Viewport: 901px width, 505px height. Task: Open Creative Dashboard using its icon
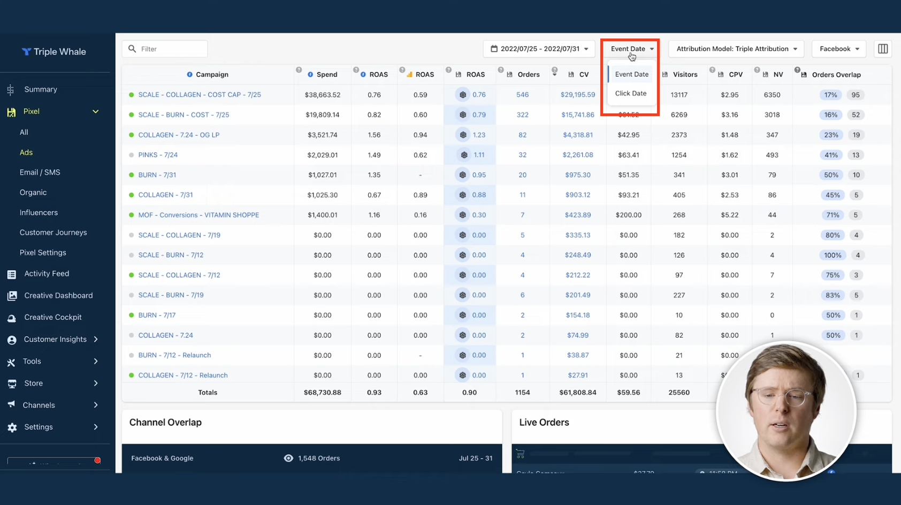[x=12, y=296]
